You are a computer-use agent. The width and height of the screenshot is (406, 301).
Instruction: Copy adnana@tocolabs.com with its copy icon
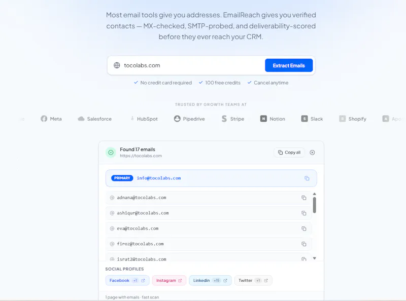303,198
